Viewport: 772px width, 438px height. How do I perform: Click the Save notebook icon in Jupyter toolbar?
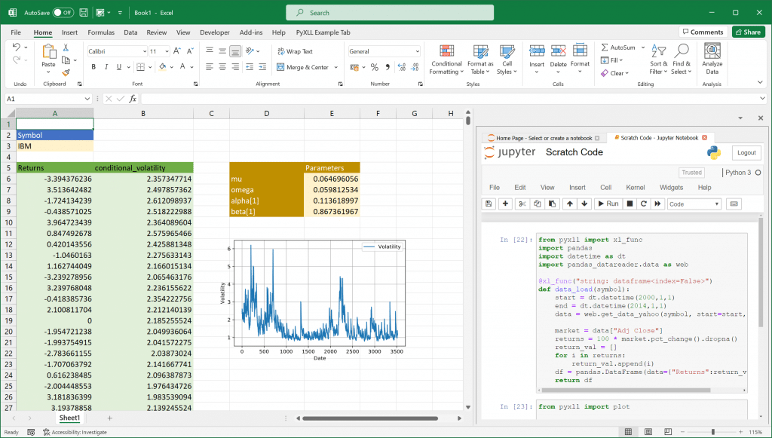click(489, 204)
